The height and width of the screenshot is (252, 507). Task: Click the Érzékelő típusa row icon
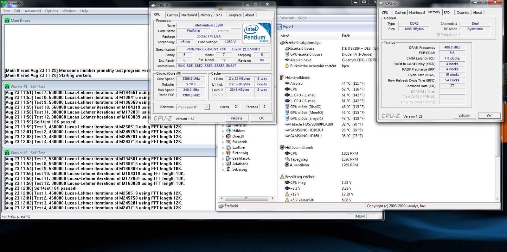[x=287, y=48]
